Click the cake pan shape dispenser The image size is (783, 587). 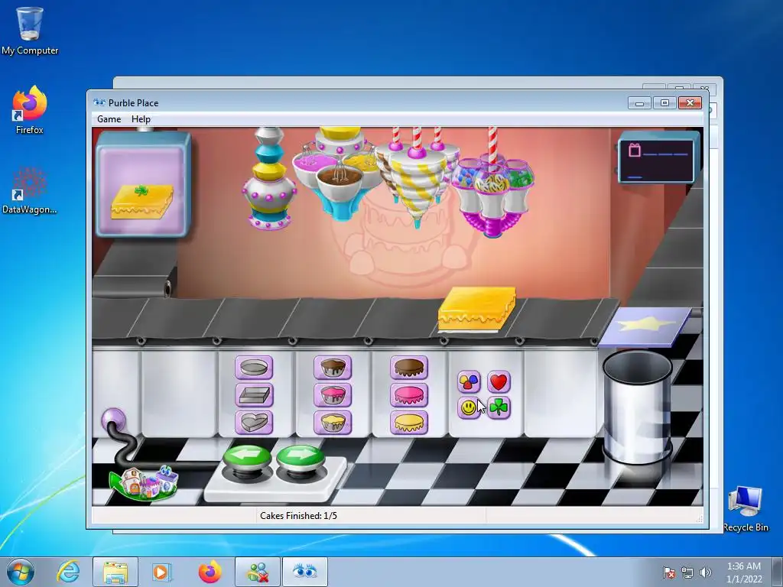[x=268, y=178]
